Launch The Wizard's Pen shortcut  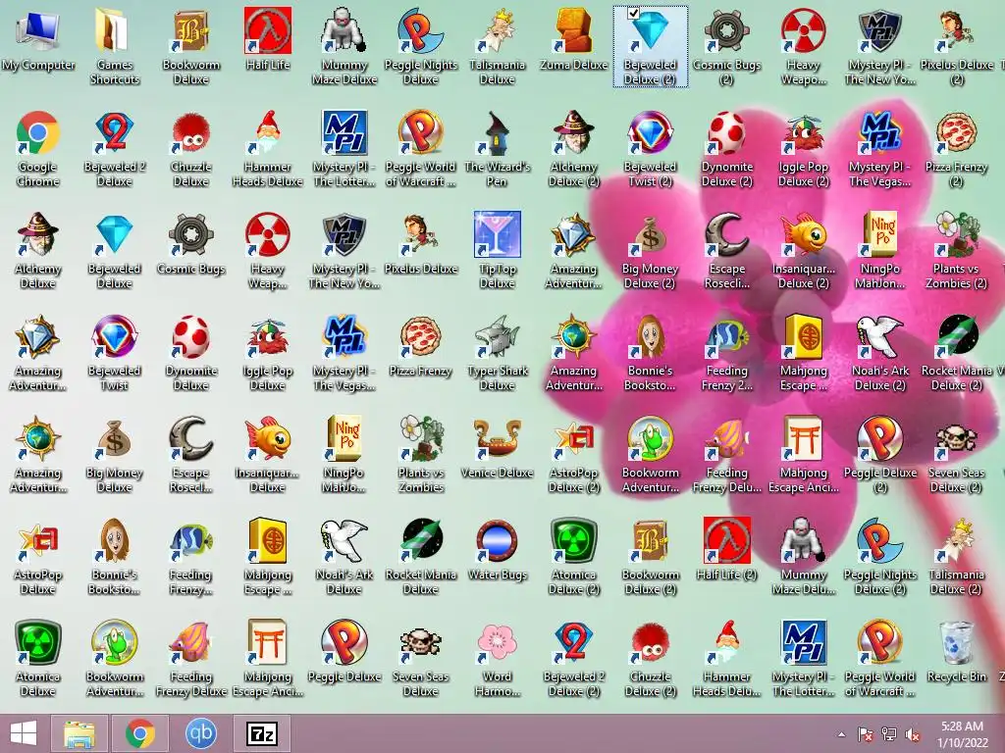(x=498, y=149)
